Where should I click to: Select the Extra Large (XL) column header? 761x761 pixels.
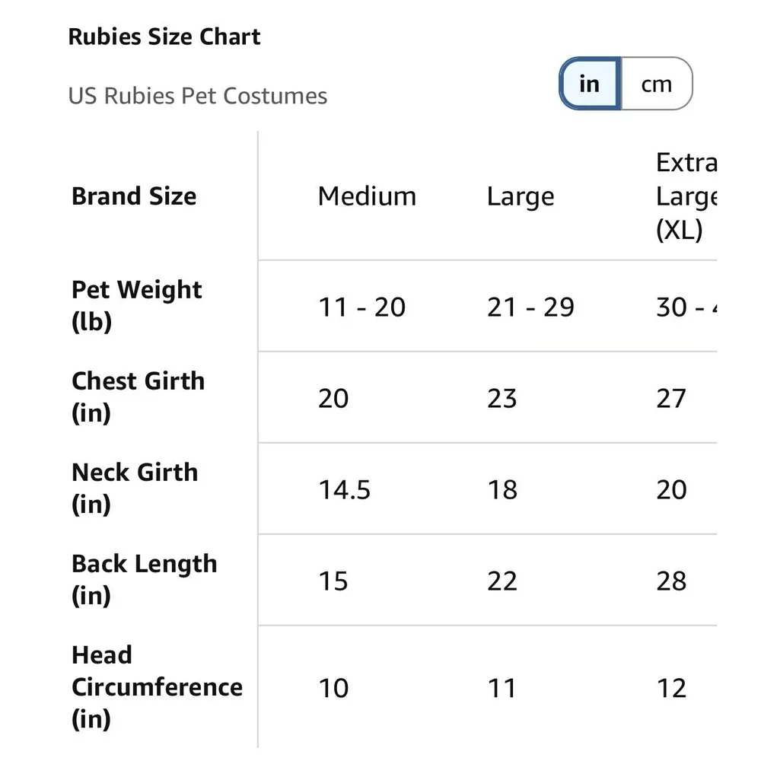(686, 196)
